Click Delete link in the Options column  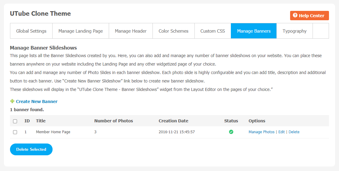[x=294, y=132]
